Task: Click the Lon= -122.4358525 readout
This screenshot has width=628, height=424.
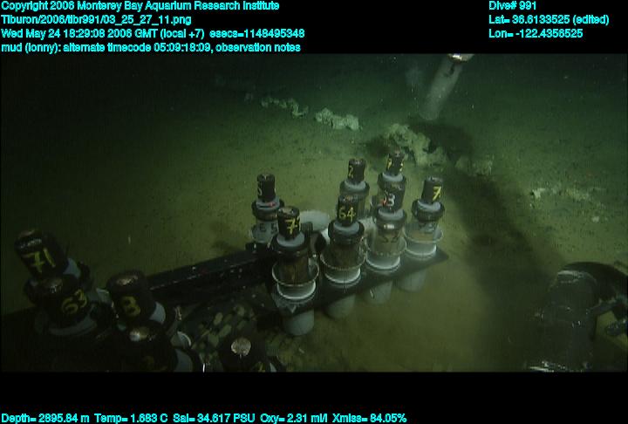Action: click(536, 33)
